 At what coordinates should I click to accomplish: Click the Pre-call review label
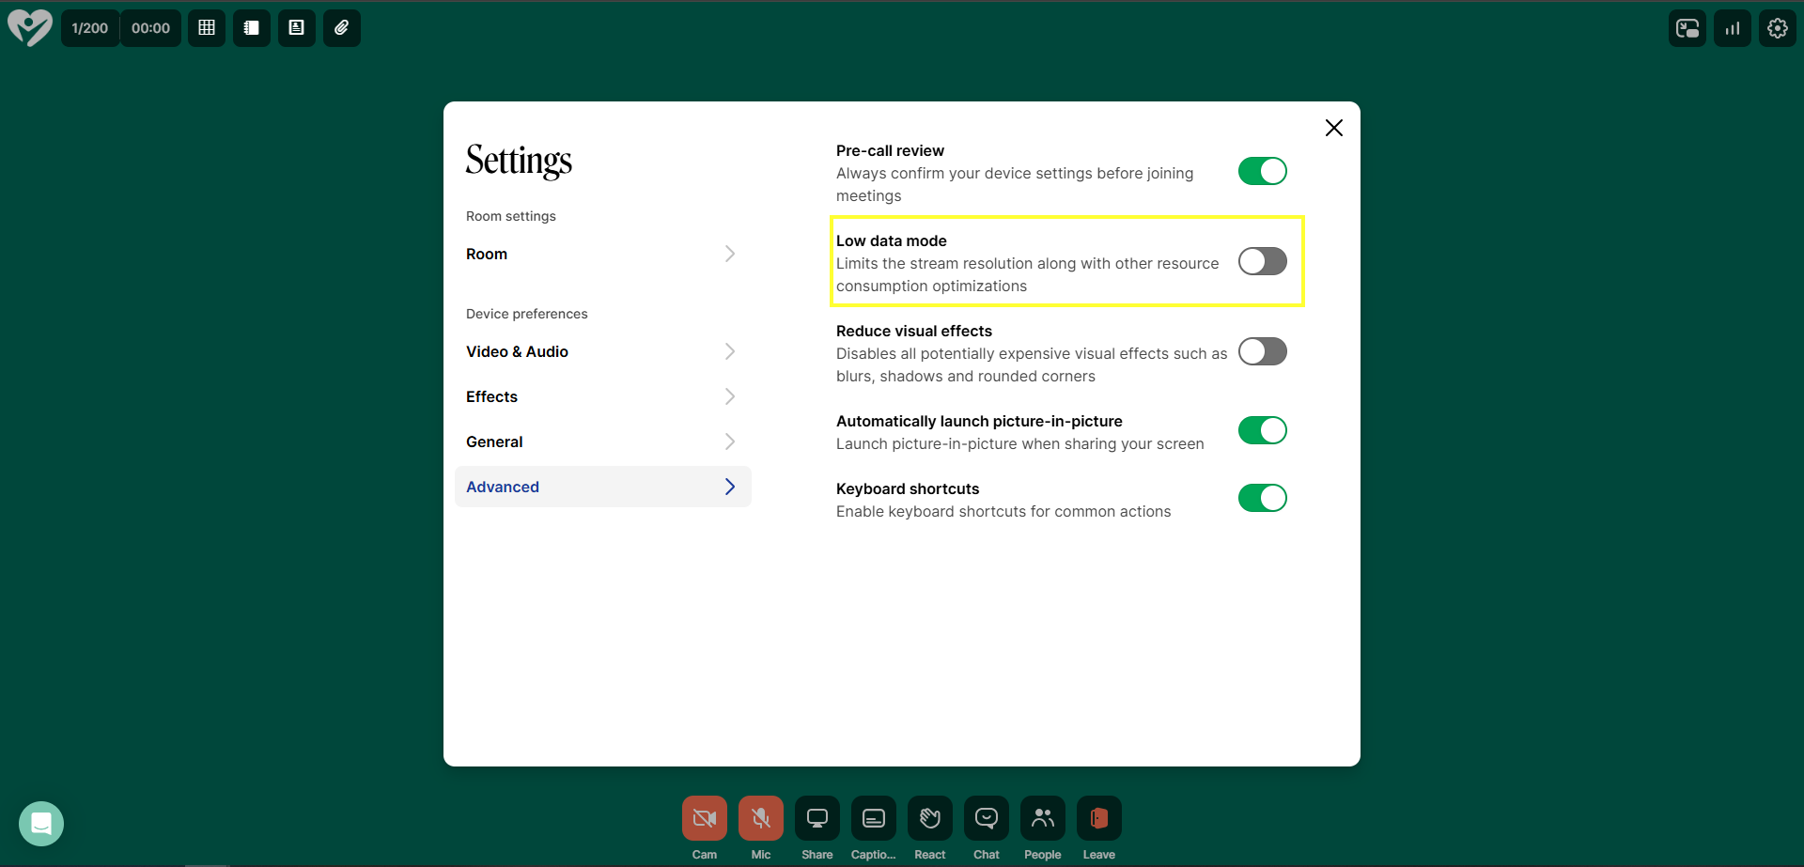point(890,150)
